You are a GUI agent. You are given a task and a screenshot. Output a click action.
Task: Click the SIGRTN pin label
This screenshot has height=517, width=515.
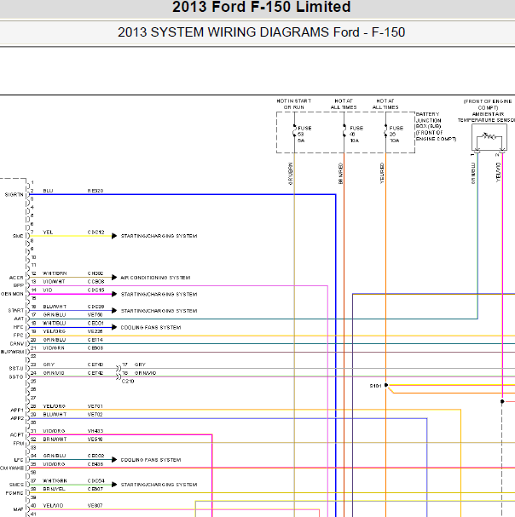[x=14, y=195]
